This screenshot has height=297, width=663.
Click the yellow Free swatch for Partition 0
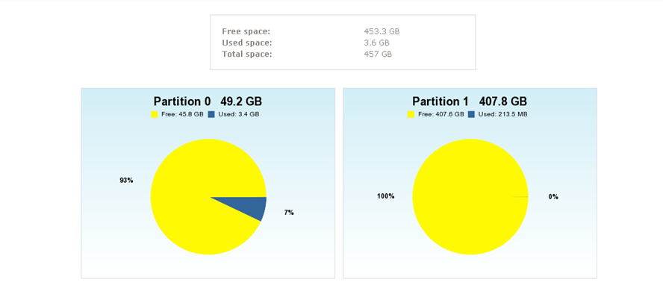point(155,114)
